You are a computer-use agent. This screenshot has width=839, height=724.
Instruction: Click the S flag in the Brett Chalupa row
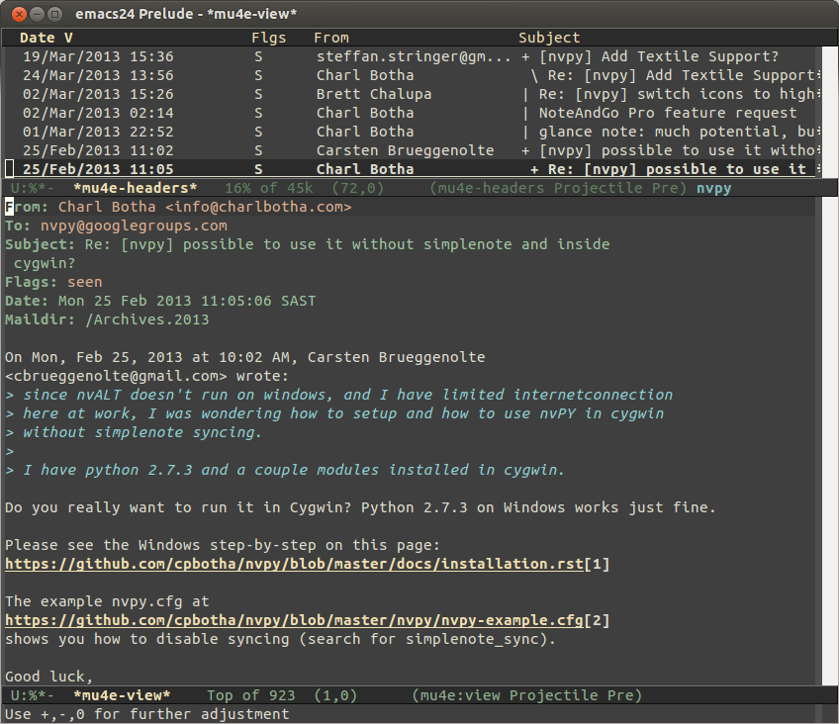coord(258,94)
